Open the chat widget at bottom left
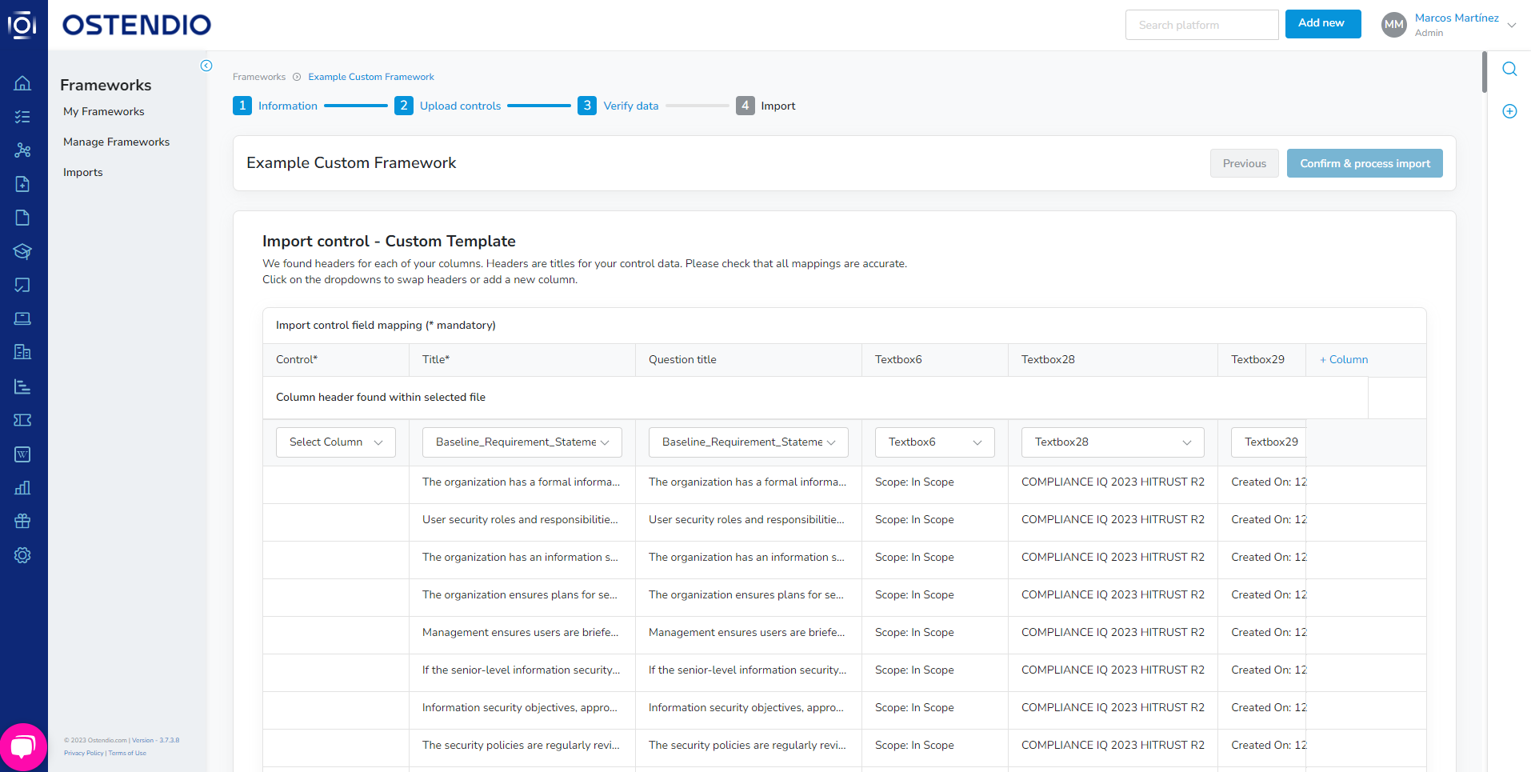 pyautogui.click(x=23, y=746)
